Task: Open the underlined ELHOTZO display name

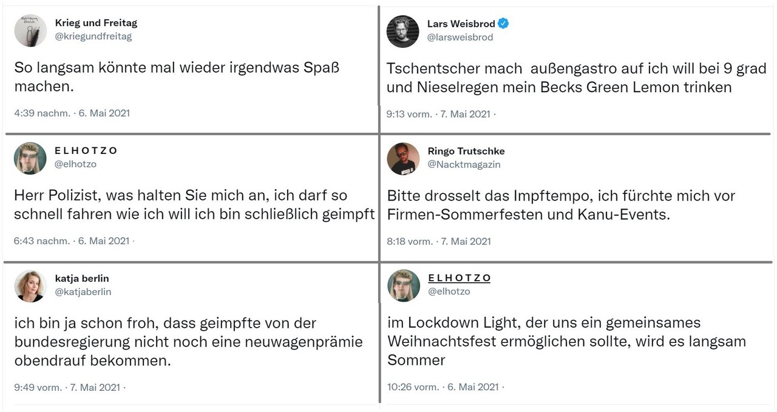Action: [460, 278]
